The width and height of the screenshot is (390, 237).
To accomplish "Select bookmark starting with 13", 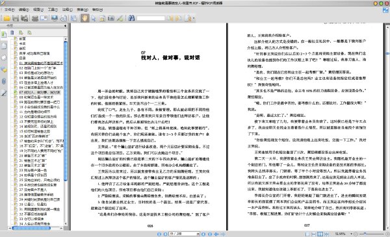I will [36, 121].
